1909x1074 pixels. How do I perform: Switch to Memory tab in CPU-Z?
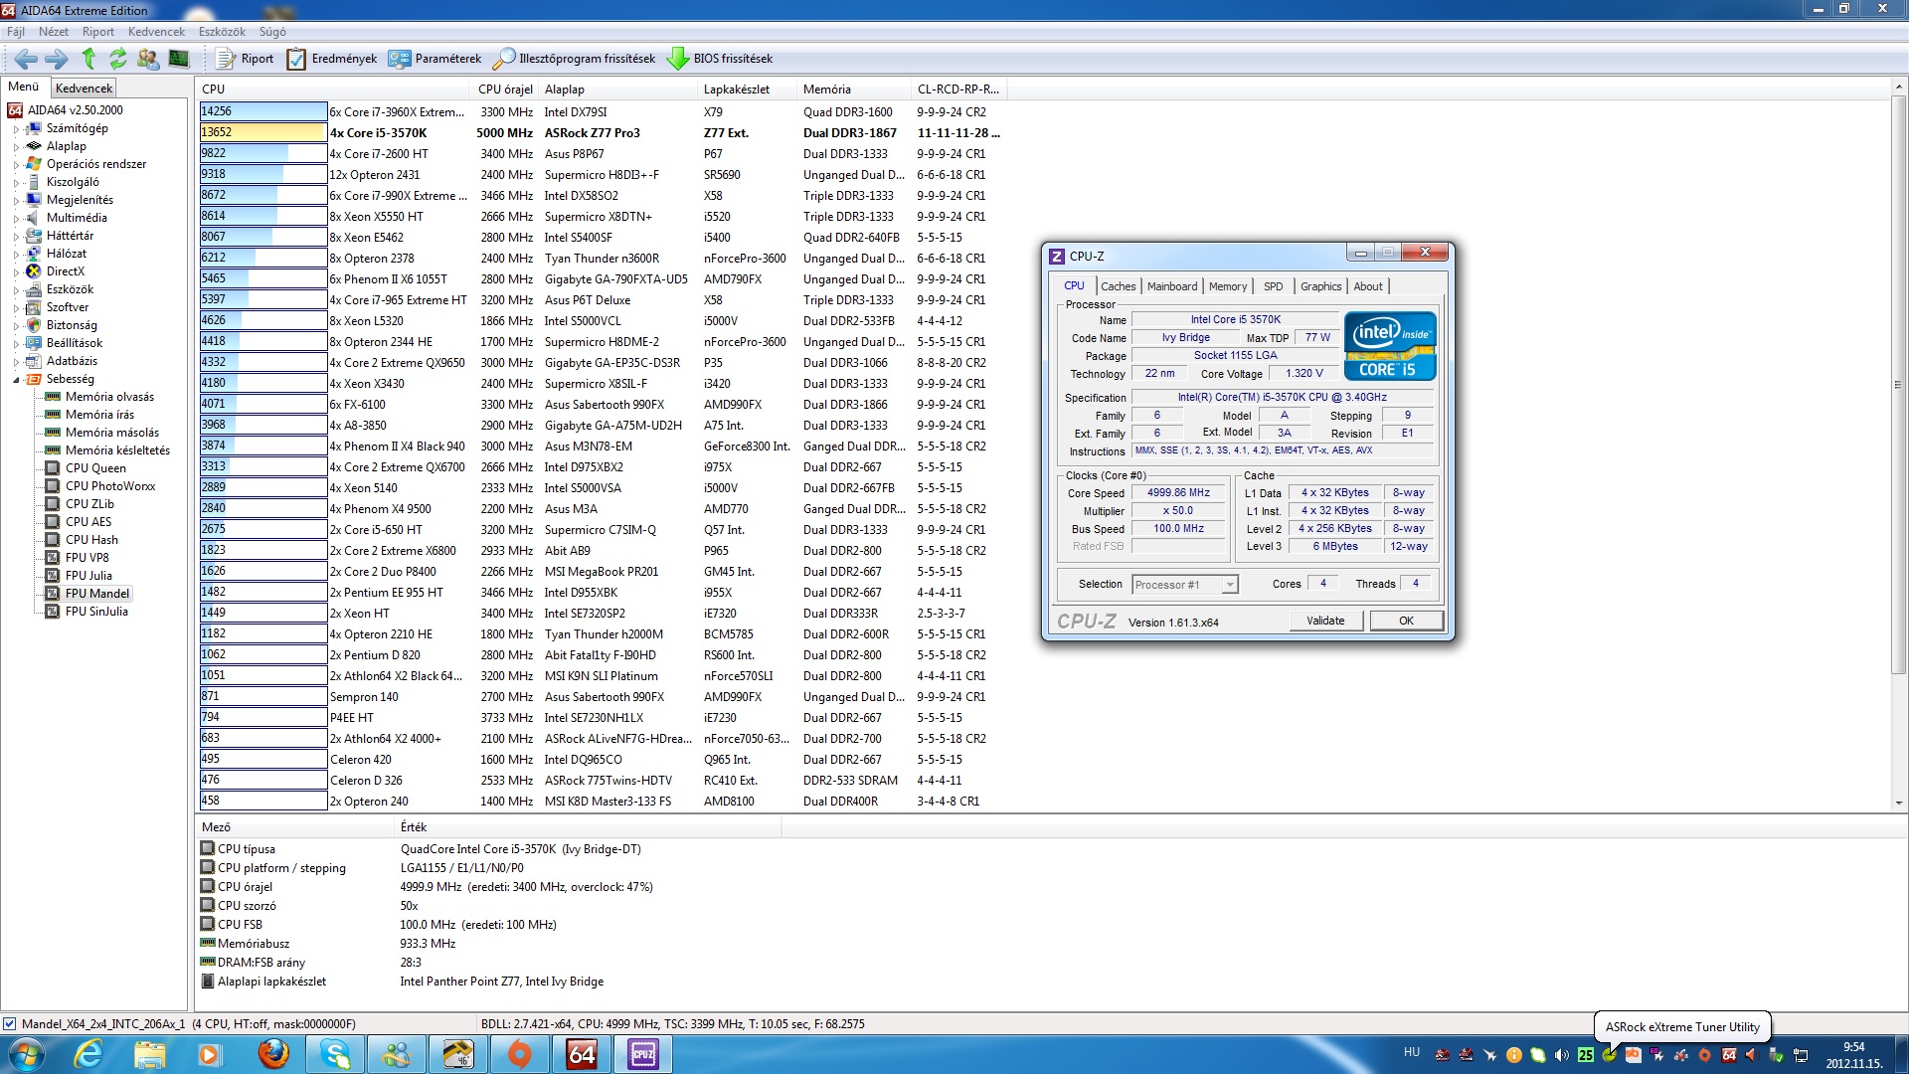tap(1228, 286)
